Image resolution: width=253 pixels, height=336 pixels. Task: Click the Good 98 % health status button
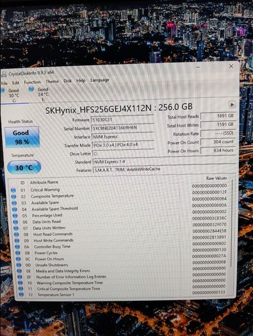click(x=22, y=137)
